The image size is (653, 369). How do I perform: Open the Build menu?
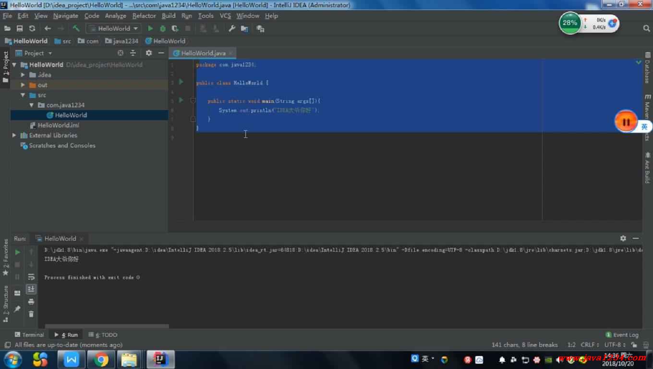click(169, 16)
